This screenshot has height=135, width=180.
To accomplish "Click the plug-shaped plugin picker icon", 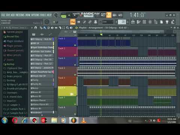I will [167, 22].
